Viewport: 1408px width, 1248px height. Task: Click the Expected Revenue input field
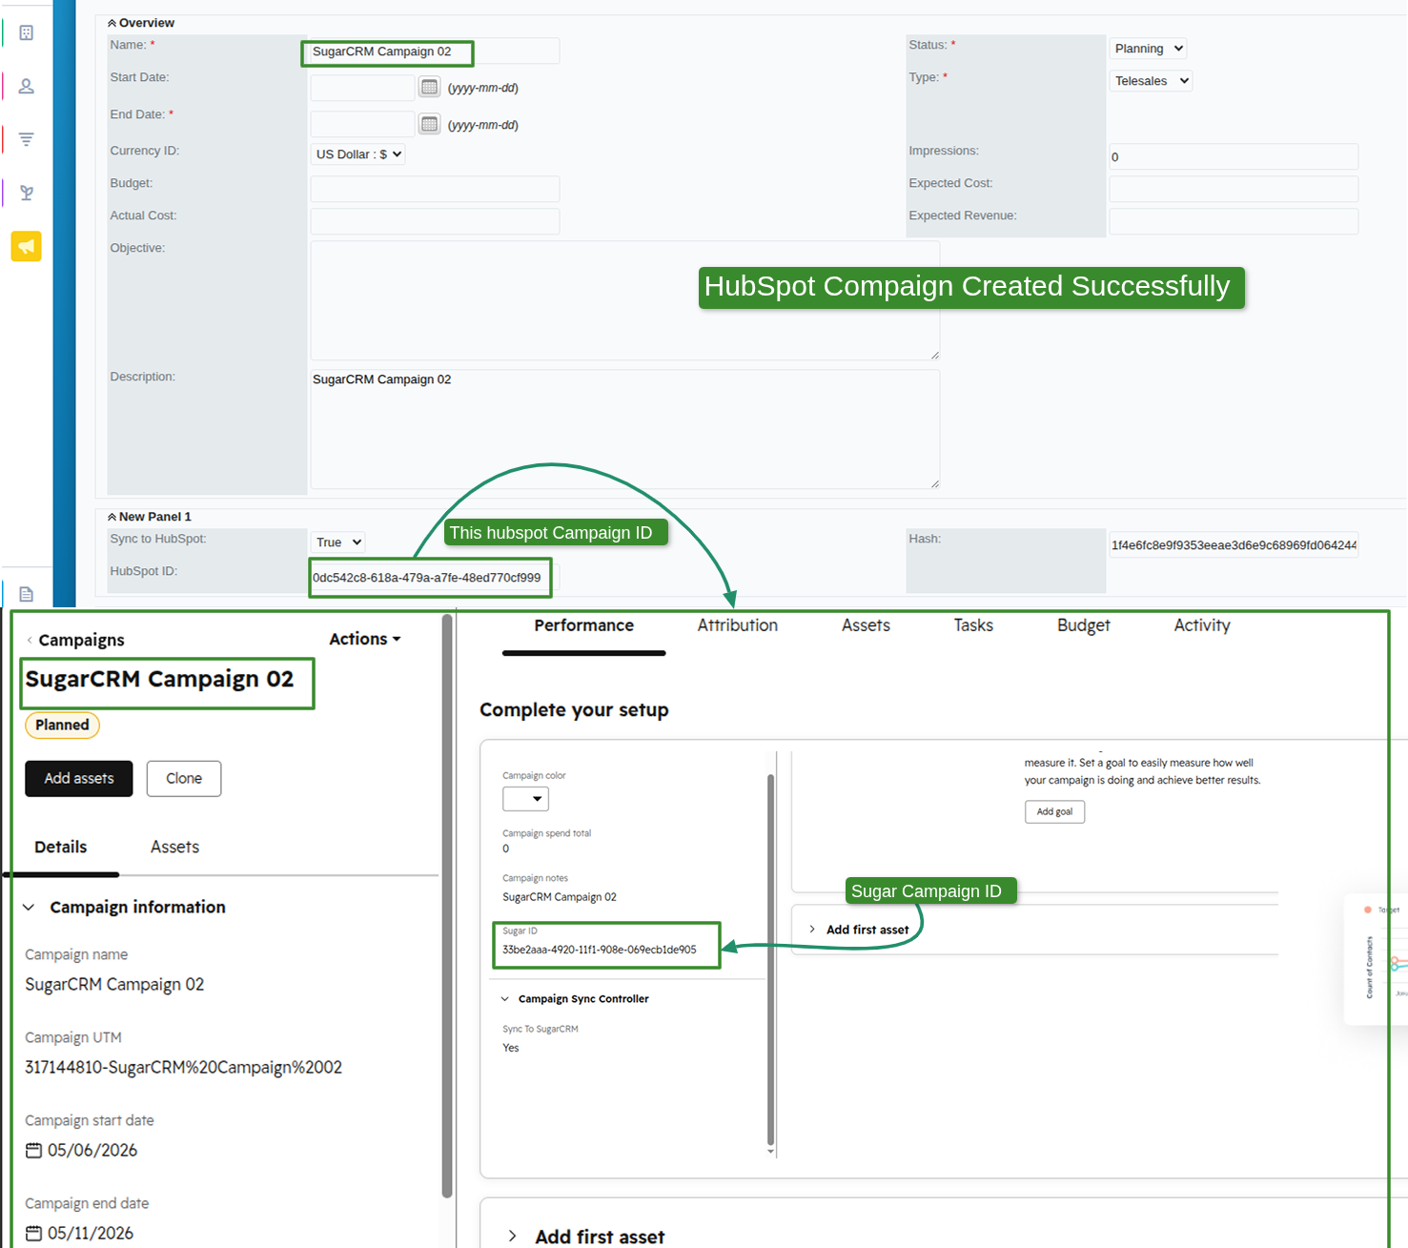tap(1234, 221)
